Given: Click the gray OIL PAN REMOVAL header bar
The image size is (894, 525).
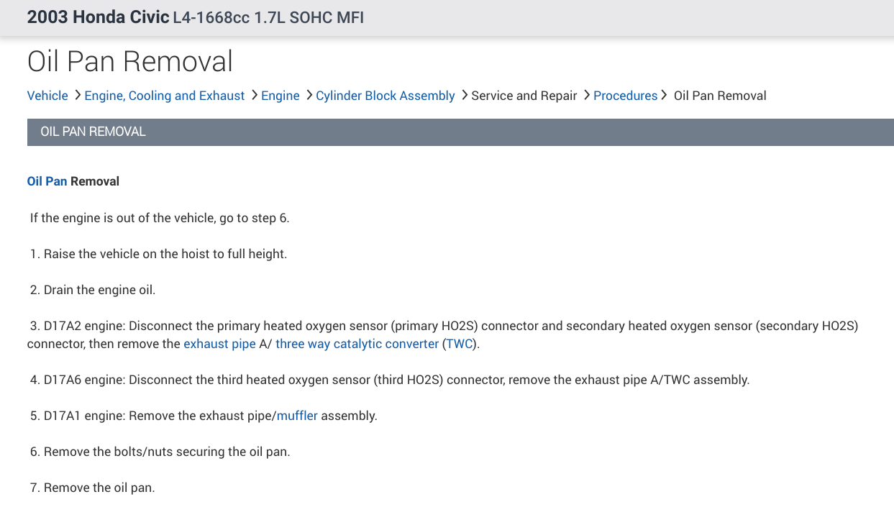Looking at the screenshot, I should click(x=460, y=132).
